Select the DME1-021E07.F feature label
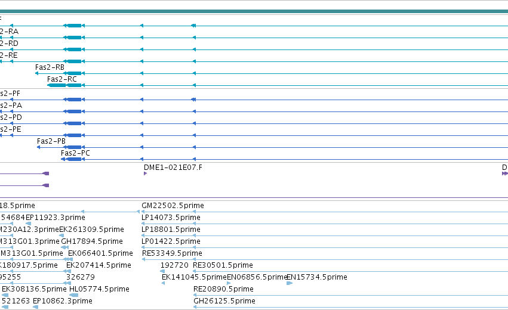 [x=173, y=168]
